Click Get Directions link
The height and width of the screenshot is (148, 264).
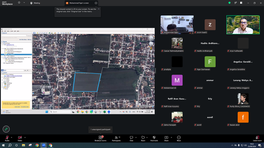(23, 39)
